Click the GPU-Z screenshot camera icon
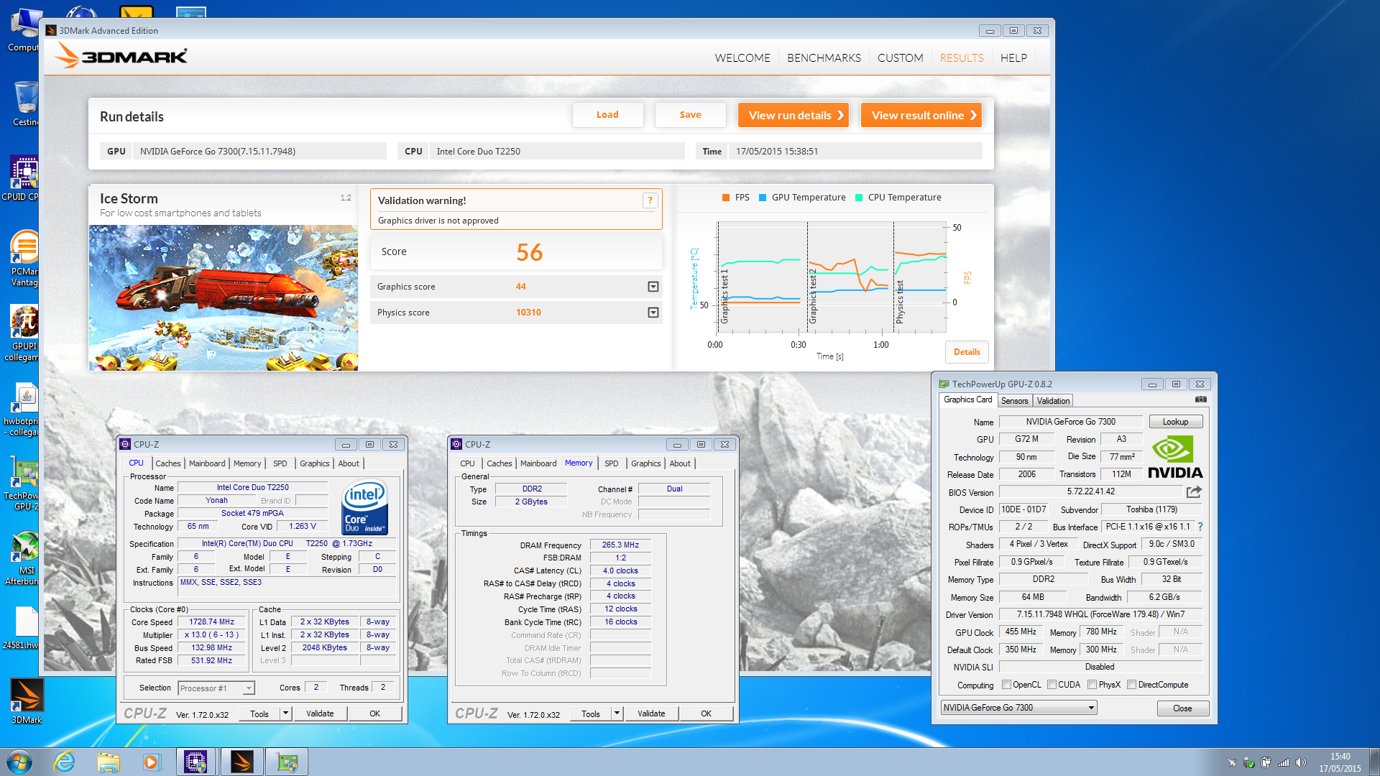Screen dimensions: 1380x776 (1200, 399)
